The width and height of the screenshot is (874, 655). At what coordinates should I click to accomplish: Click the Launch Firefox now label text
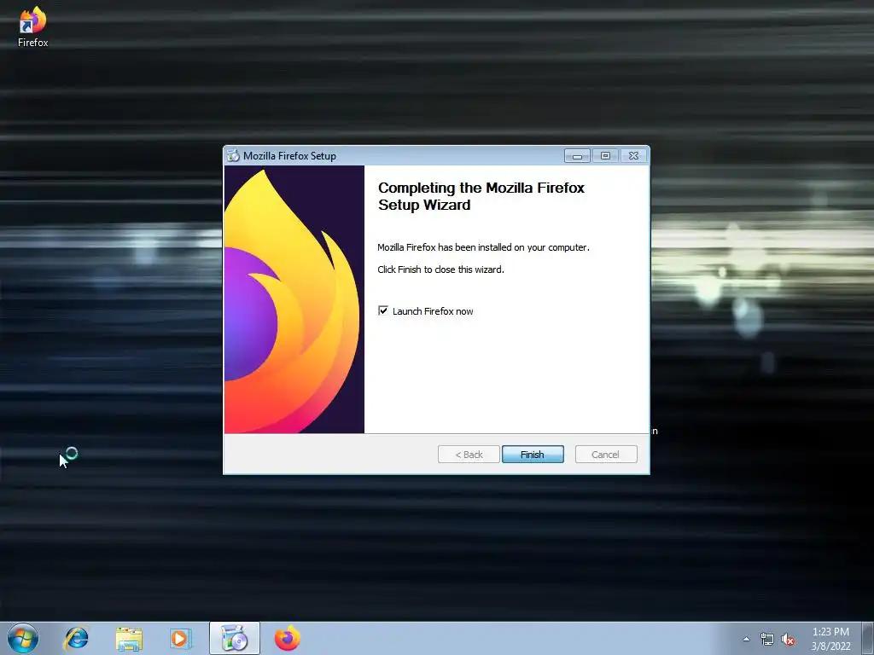433,311
